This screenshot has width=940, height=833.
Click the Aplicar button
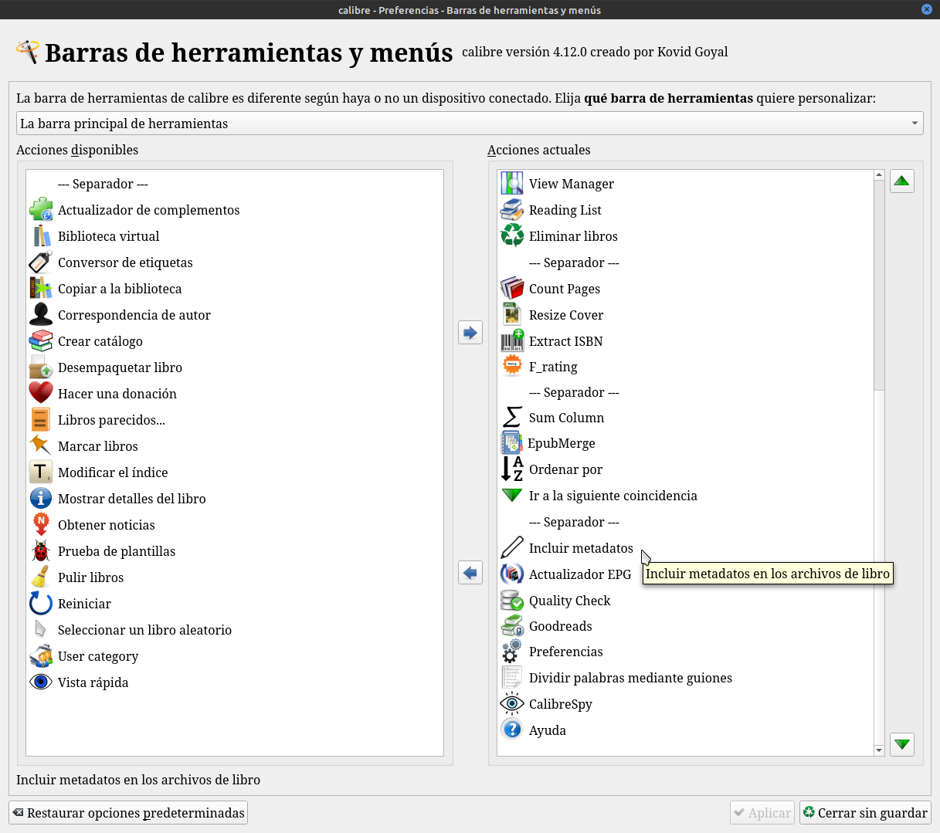pyautogui.click(x=762, y=813)
